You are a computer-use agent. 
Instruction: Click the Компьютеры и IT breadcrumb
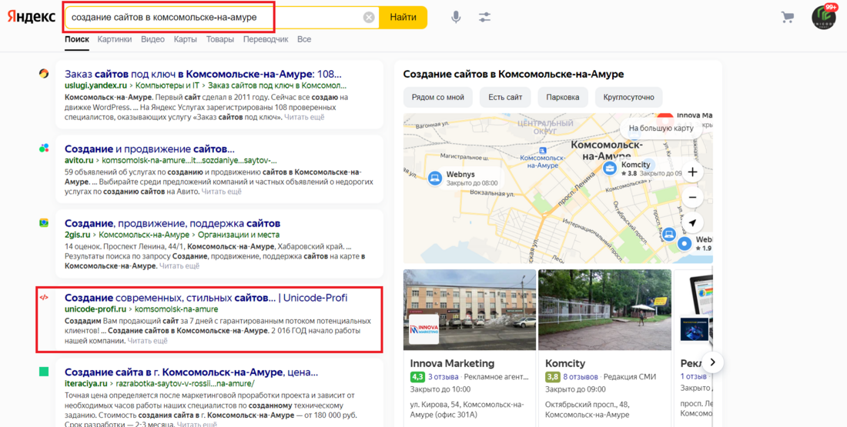[167, 85]
